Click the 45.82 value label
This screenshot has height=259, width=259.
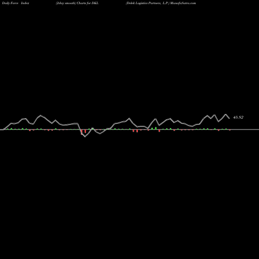coord(238,117)
